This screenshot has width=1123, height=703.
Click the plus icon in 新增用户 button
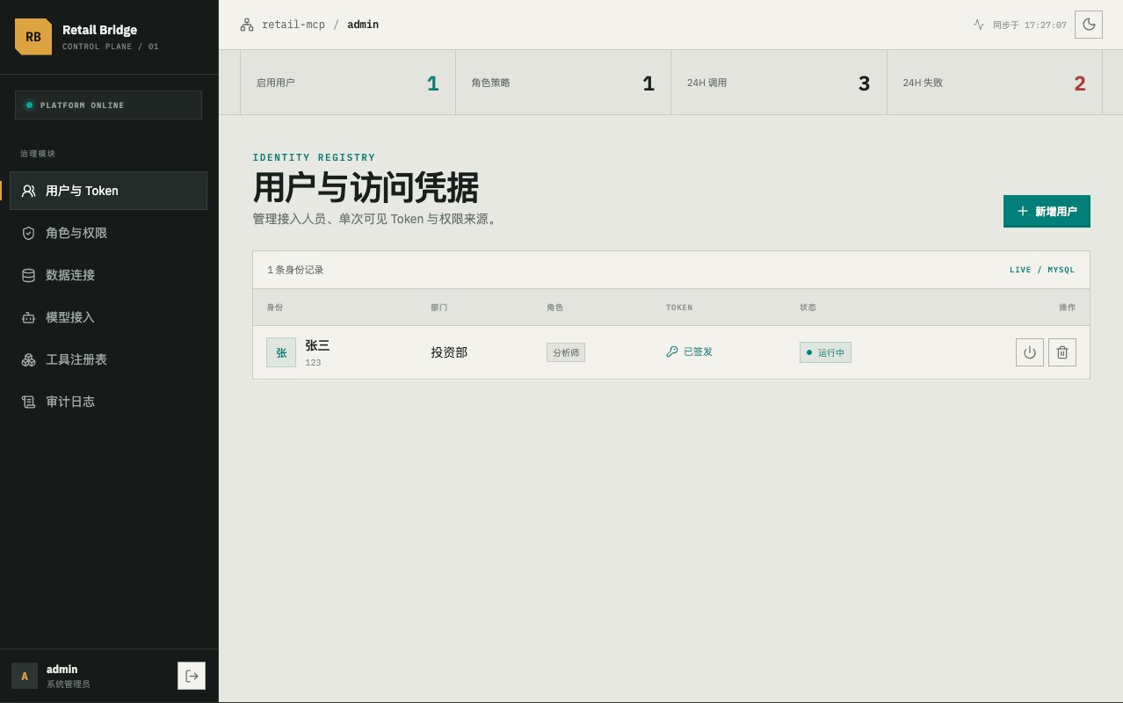(x=1022, y=211)
